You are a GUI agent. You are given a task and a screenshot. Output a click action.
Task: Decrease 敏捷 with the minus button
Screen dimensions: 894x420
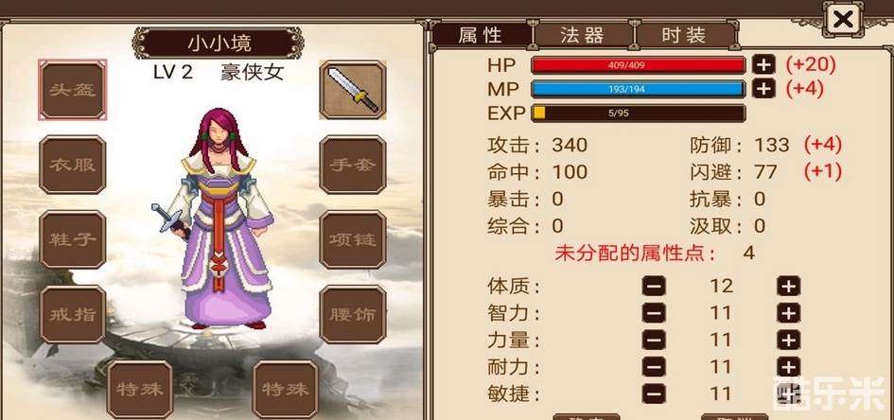click(x=654, y=394)
